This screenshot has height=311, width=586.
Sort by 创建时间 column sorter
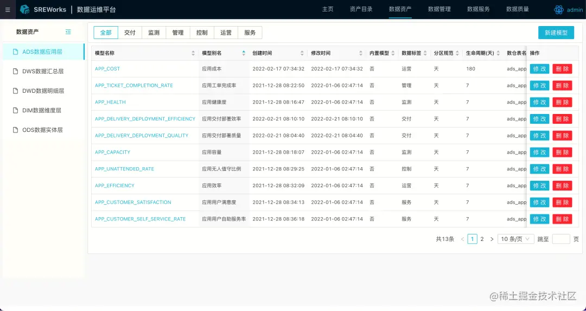coord(302,53)
